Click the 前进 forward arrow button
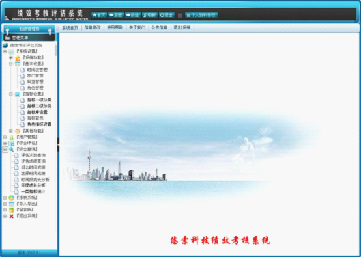361x257 pixels. point(133,15)
